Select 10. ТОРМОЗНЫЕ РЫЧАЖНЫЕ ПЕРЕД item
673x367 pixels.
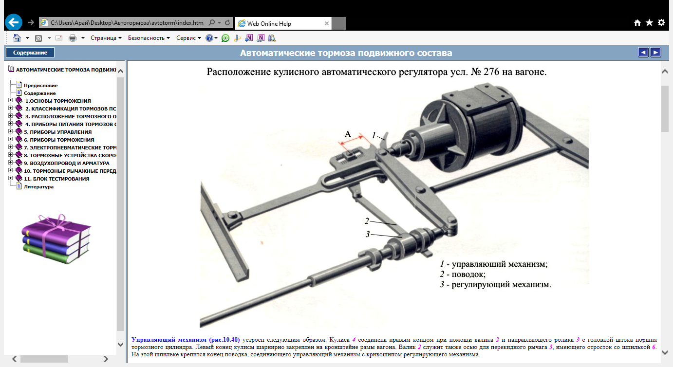71,171
